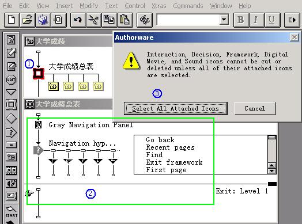Select the Map icon in palette
The width and height of the screenshot is (302, 224).
(x=11, y=157)
